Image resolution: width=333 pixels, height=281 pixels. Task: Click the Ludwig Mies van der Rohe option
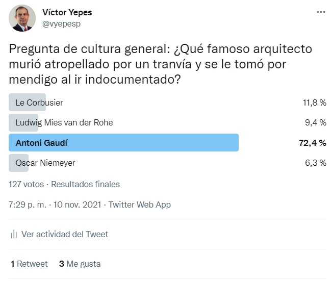coord(64,122)
